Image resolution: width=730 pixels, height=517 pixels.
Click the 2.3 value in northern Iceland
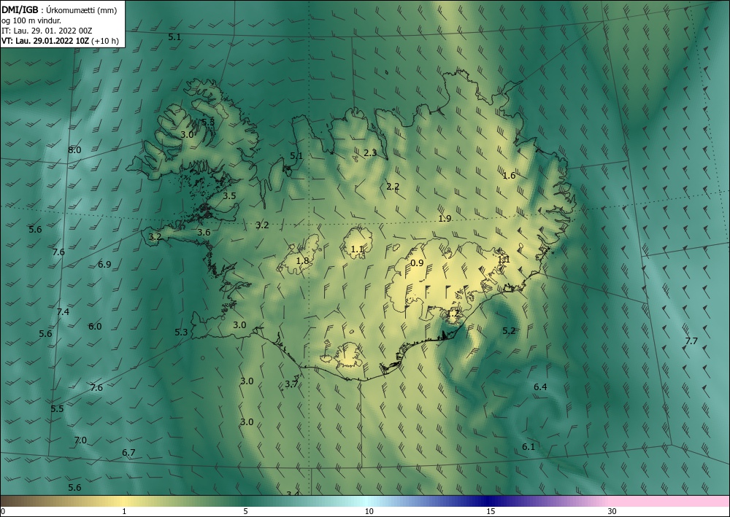(370, 152)
